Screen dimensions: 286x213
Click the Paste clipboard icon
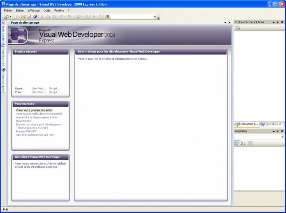click(x=54, y=17)
